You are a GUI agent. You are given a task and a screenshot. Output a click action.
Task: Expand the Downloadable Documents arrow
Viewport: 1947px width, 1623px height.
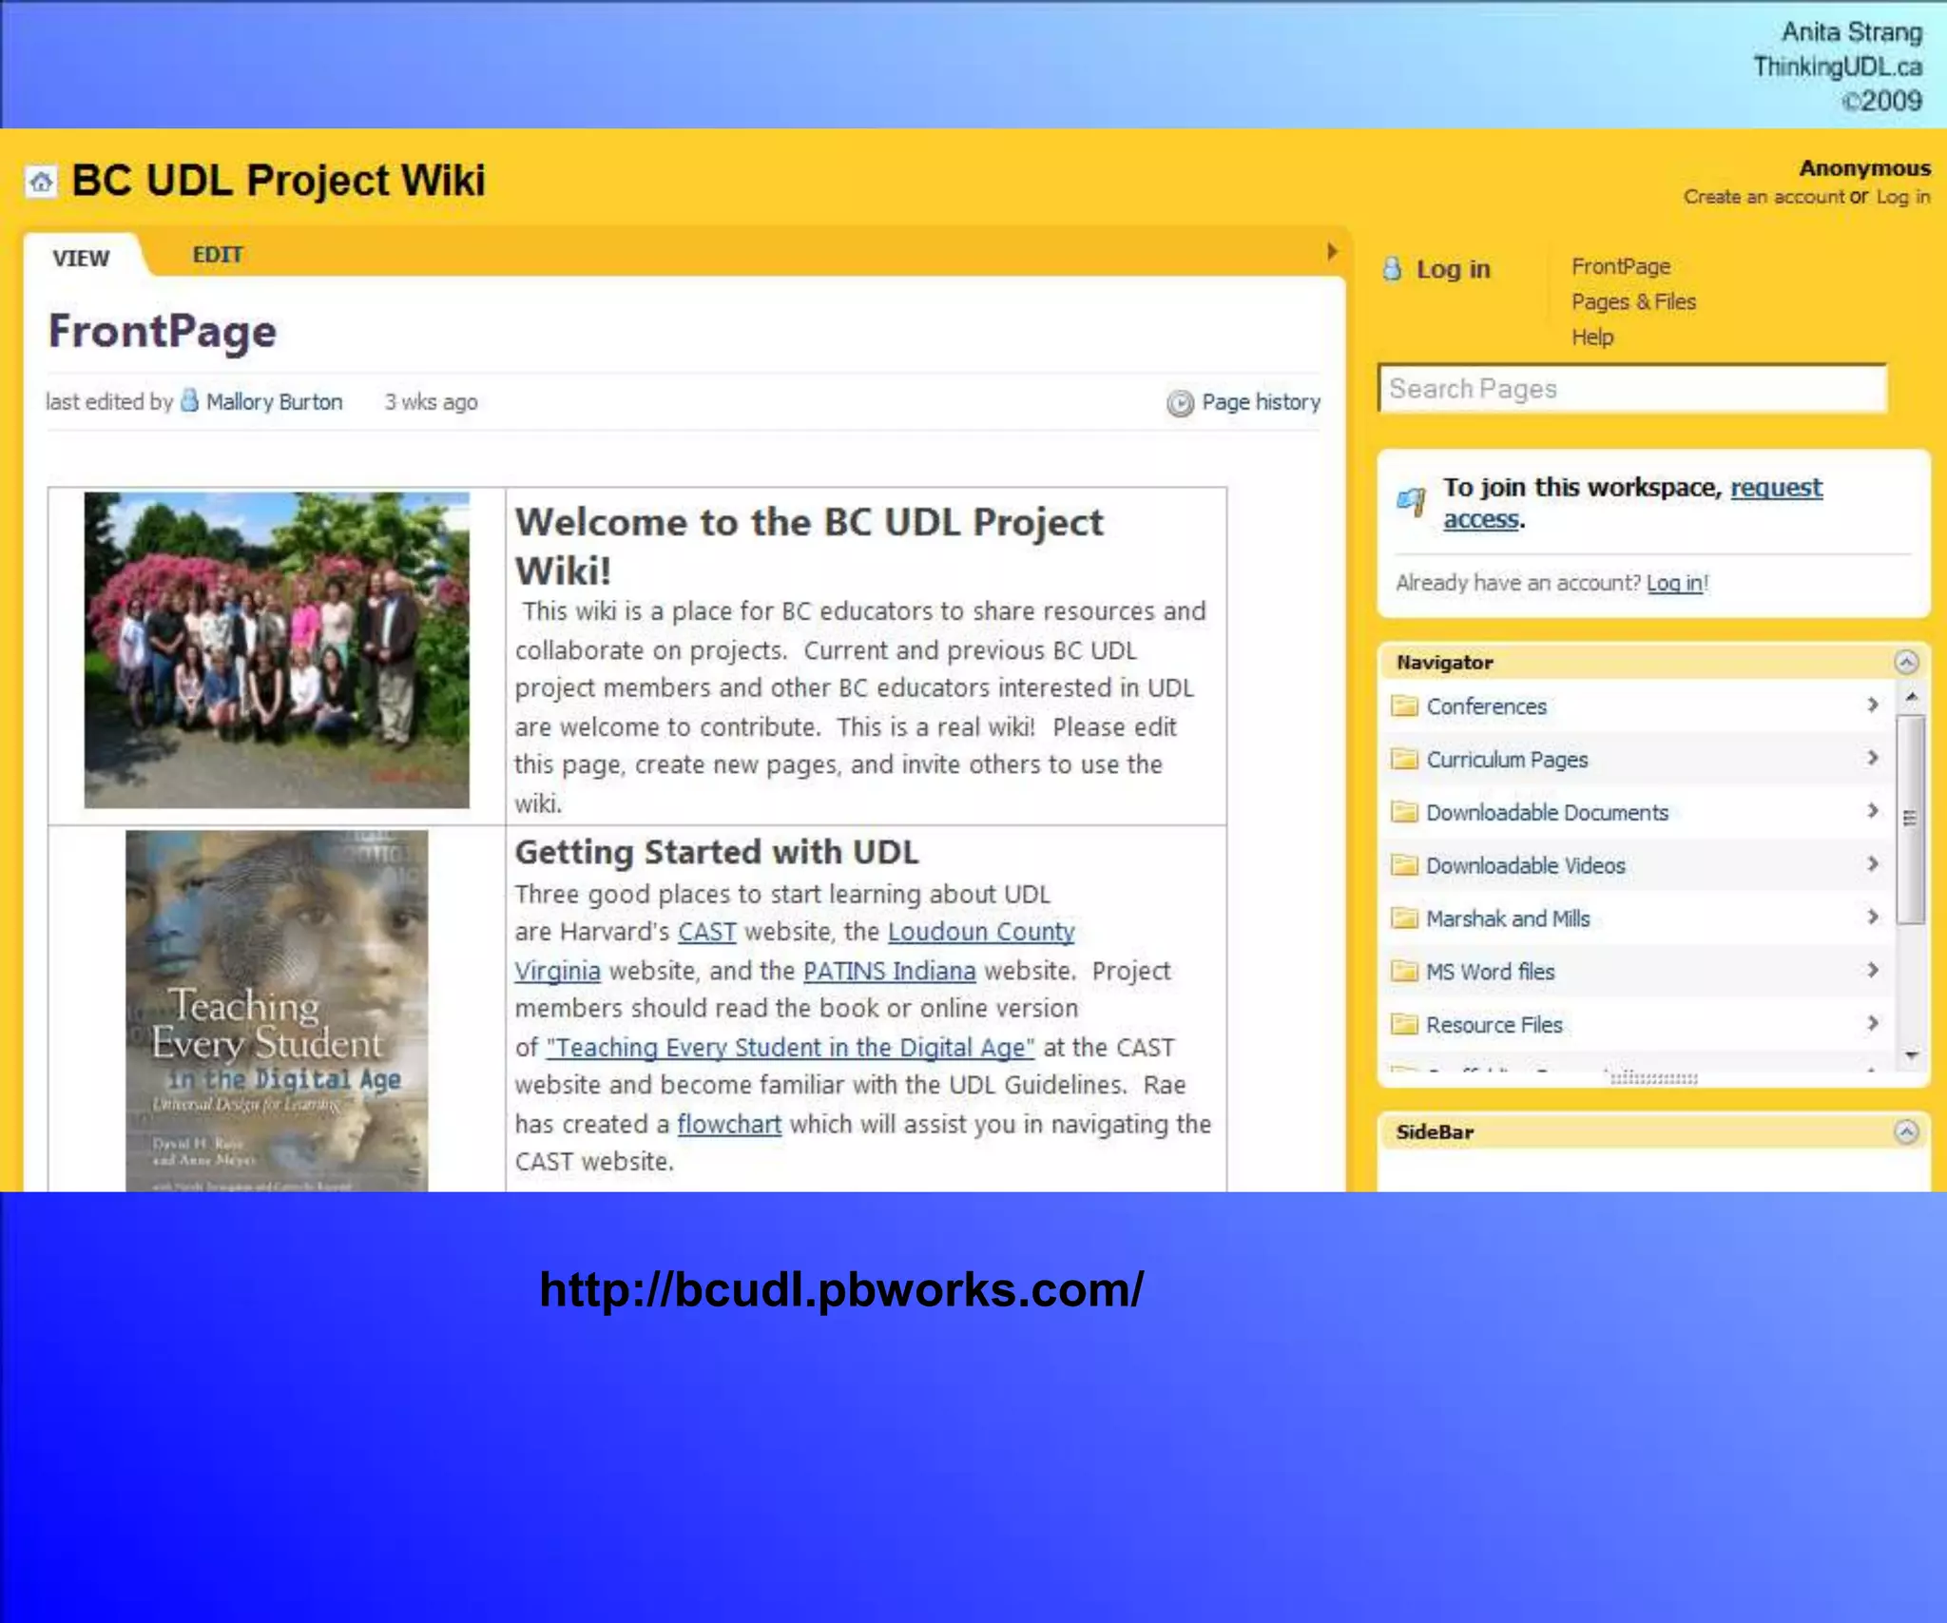click(1872, 810)
